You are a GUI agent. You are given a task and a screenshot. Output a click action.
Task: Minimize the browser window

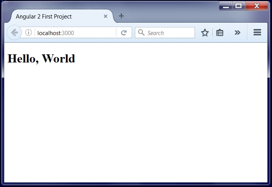click(x=226, y=6)
